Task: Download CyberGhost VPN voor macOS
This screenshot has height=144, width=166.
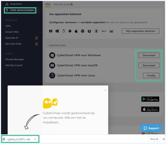Action: tap(149, 65)
